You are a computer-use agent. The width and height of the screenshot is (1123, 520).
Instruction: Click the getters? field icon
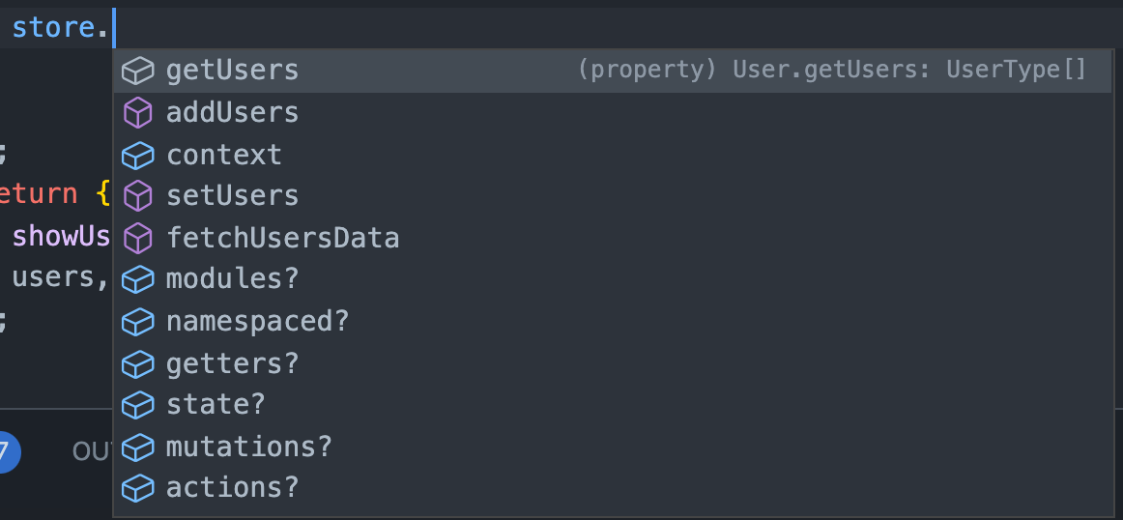tap(138, 363)
